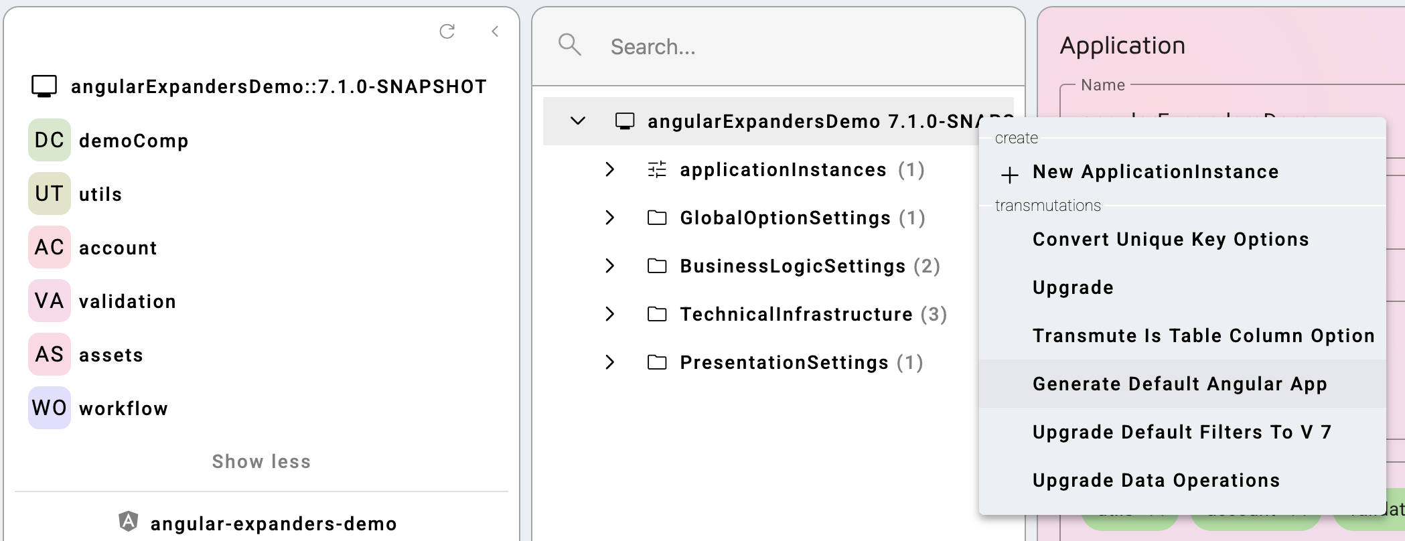Collapse left panel with the back chevron
This screenshot has width=1405, height=541.
coord(495,31)
